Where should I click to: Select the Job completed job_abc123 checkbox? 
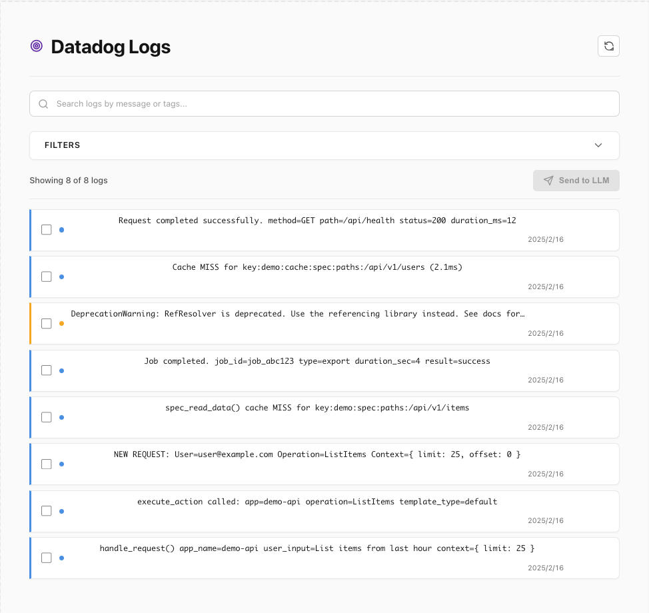point(47,370)
